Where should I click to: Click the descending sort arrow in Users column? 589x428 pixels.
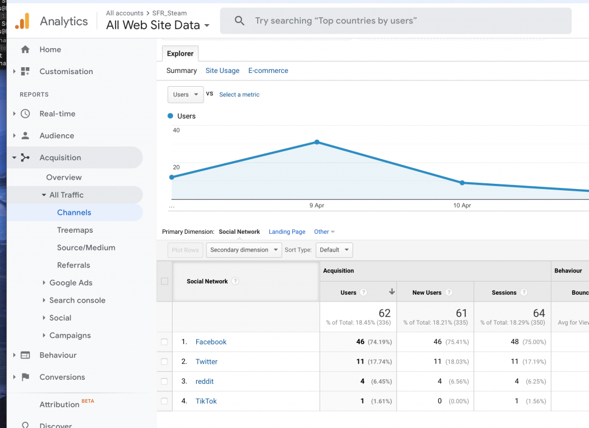[x=392, y=291]
